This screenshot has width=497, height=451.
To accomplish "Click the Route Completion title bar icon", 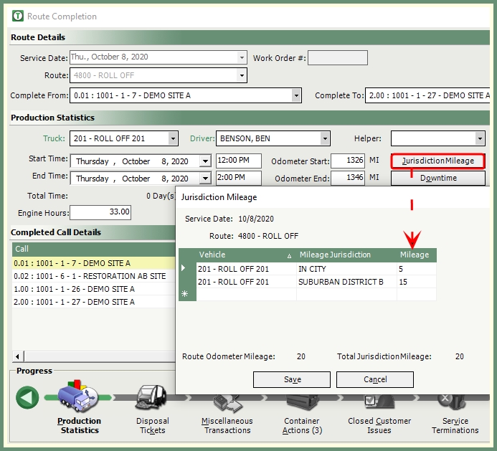I will click(18, 16).
